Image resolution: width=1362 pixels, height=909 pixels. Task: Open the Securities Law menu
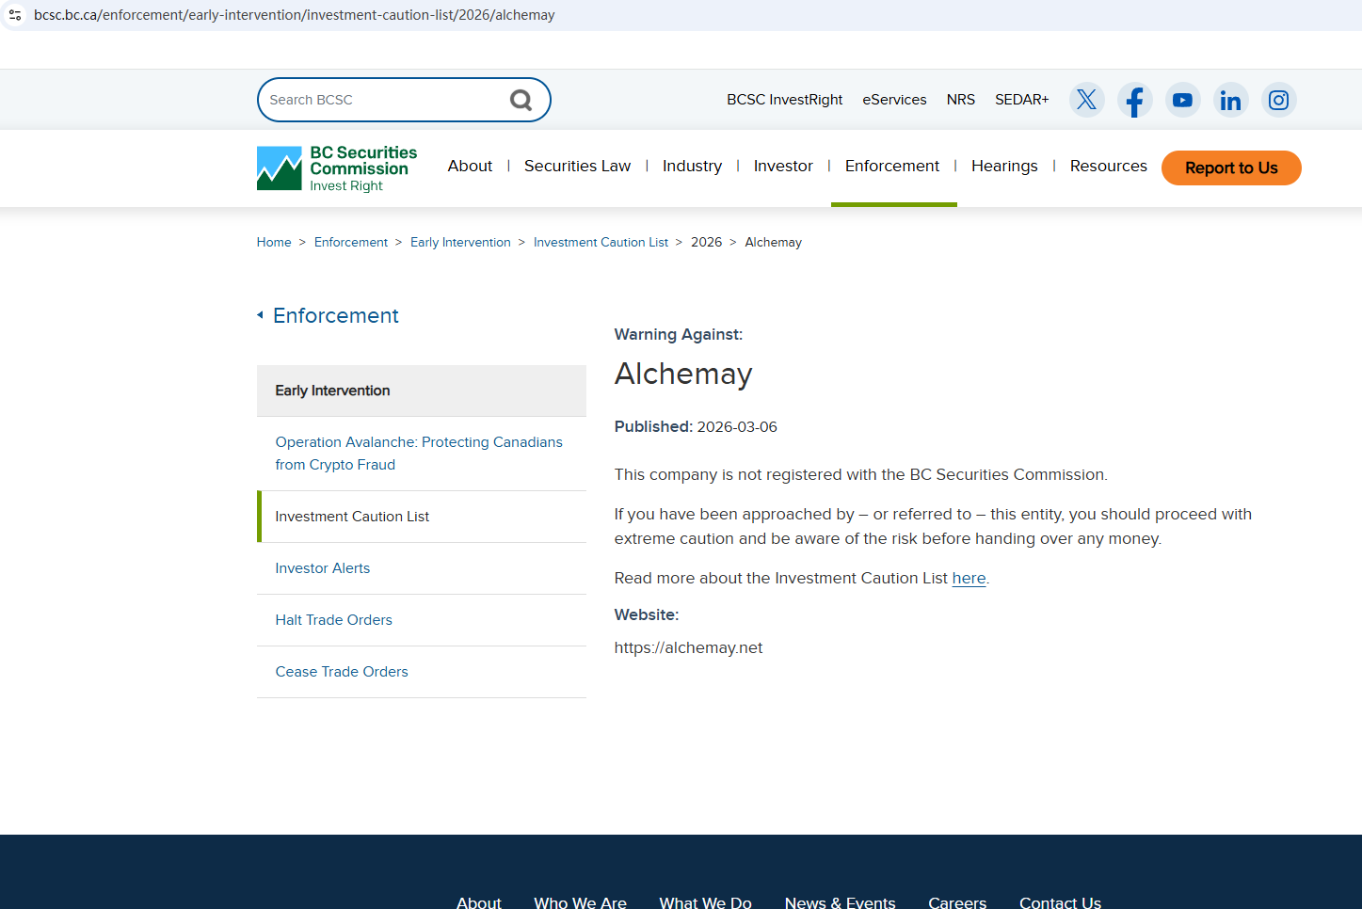pyautogui.click(x=577, y=167)
